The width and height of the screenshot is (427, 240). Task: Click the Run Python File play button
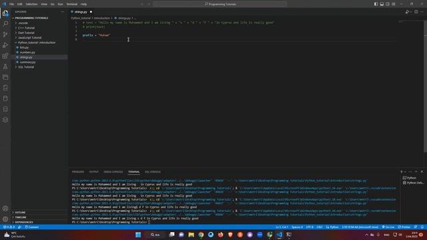[407, 12]
